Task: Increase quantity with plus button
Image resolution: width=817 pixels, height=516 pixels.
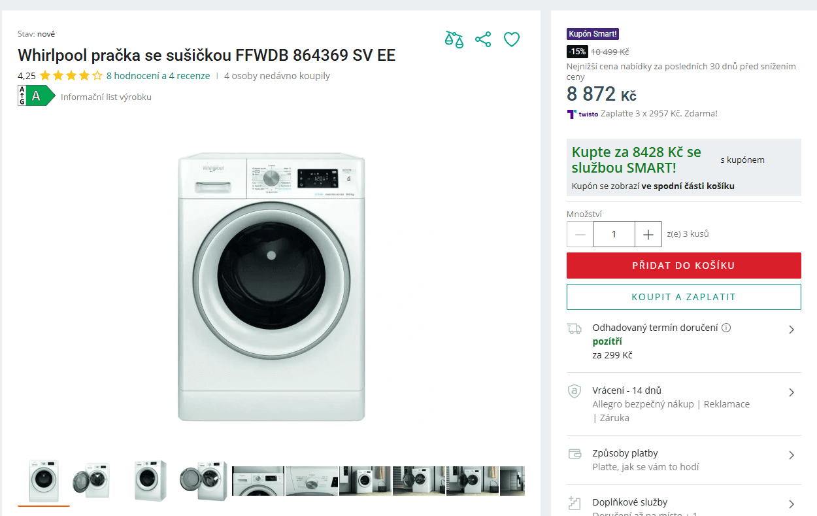Action: [x=648, y=234]
